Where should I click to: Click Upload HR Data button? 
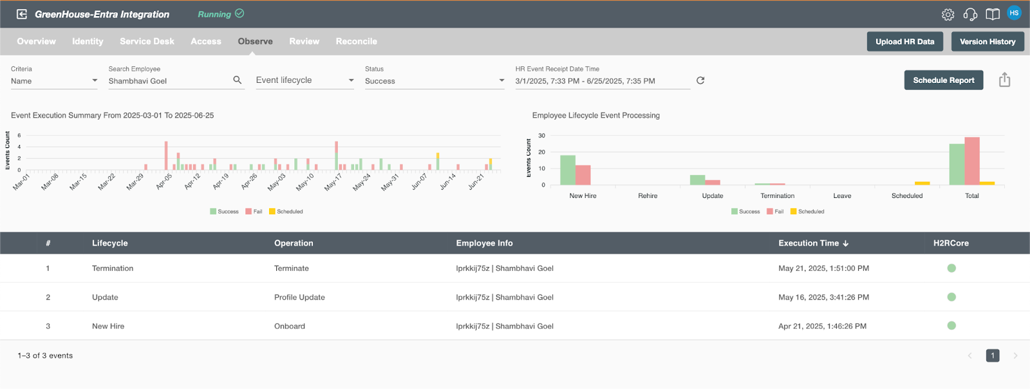click(904, 42)
